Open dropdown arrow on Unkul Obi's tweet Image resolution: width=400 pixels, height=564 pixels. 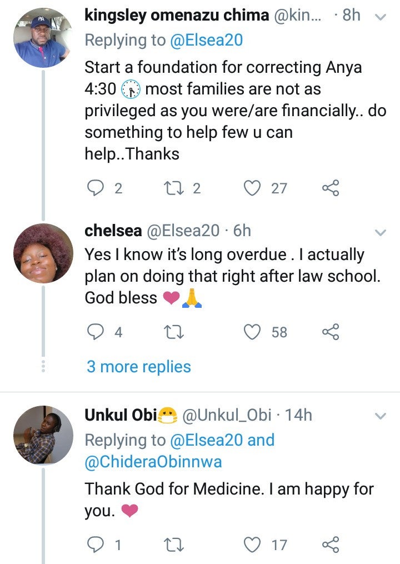click(381, 416)
